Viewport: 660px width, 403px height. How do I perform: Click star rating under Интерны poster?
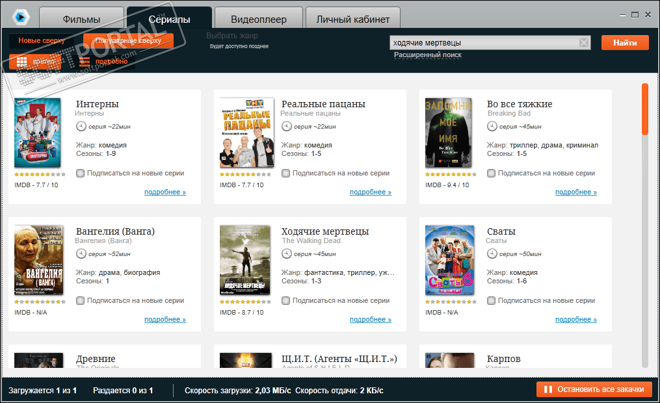[40, 174]
